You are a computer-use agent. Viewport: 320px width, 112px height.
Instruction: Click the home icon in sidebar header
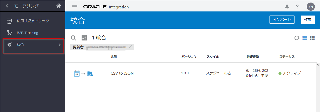59,6
